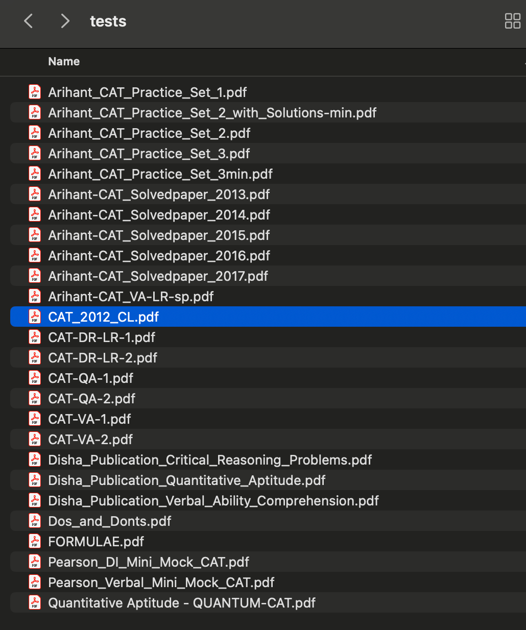
Task: Select file name Arihant-CAT_Solvedpaper_2015.pdf
Action: (159, 235)
